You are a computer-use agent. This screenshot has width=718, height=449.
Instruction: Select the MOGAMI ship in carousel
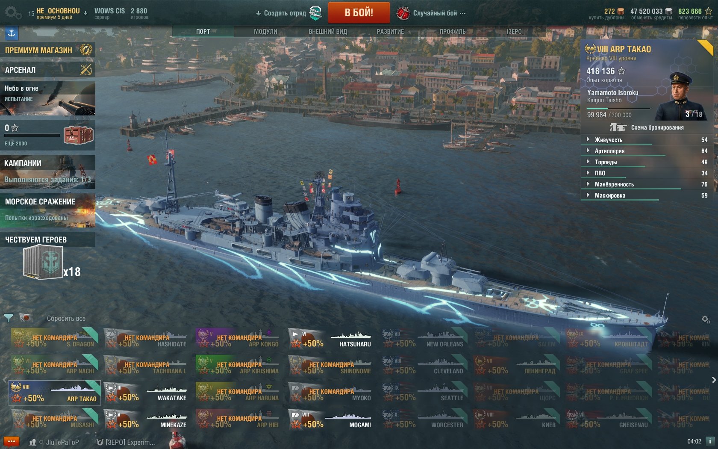[x=330, y=419]
